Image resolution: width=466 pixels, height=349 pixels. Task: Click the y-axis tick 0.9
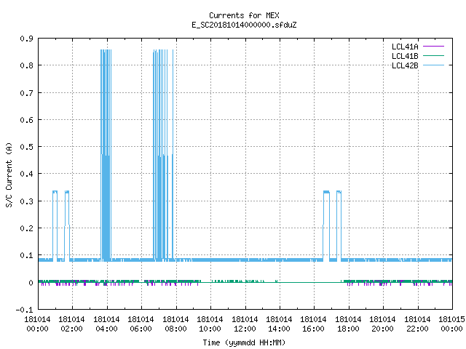pyautogui.click(x=26, y=39)
